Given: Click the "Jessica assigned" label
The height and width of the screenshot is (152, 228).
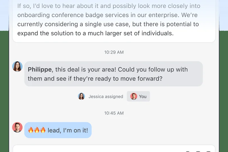Looking at the screenshot, I should click(106, 96).
